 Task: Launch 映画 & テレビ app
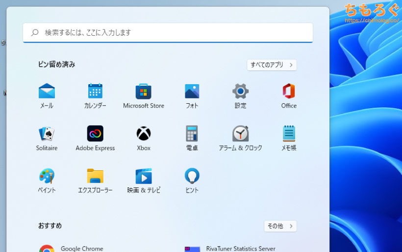click(x=144, y=181)
